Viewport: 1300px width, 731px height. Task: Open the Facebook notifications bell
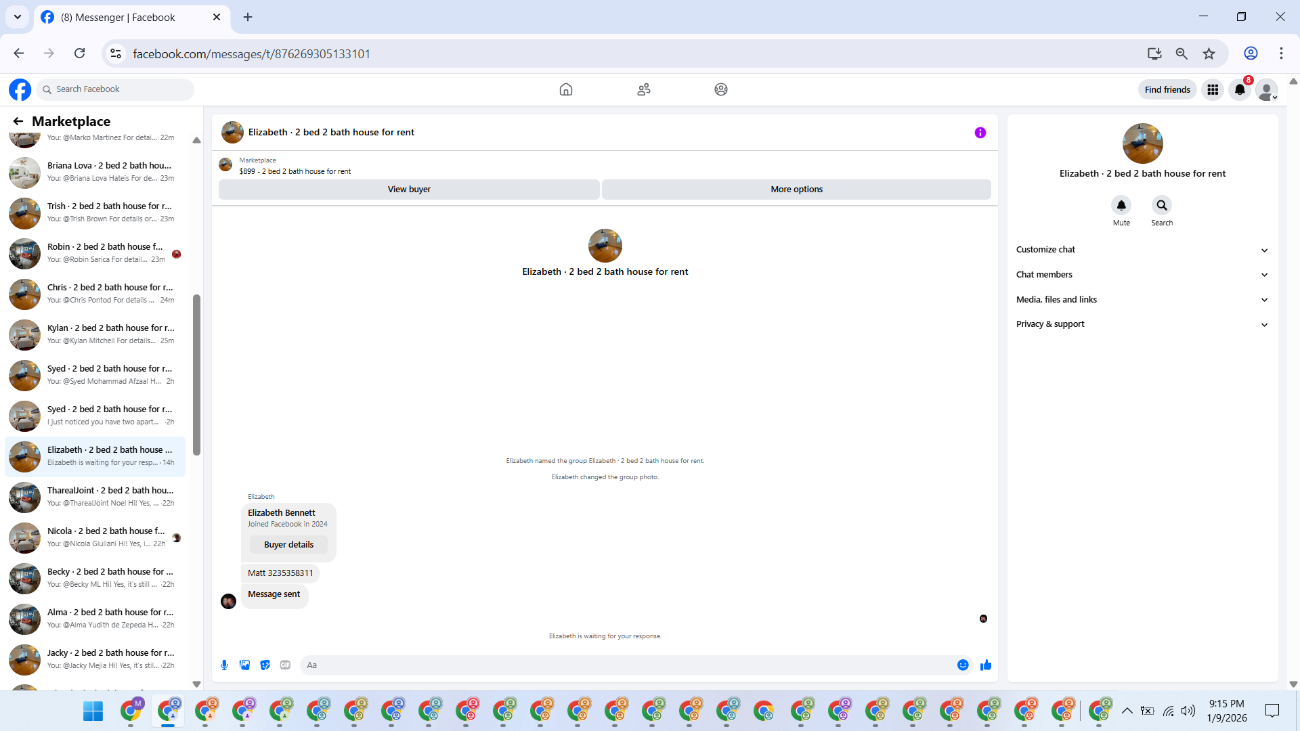pyautogui.click(x=1239, y=89)
